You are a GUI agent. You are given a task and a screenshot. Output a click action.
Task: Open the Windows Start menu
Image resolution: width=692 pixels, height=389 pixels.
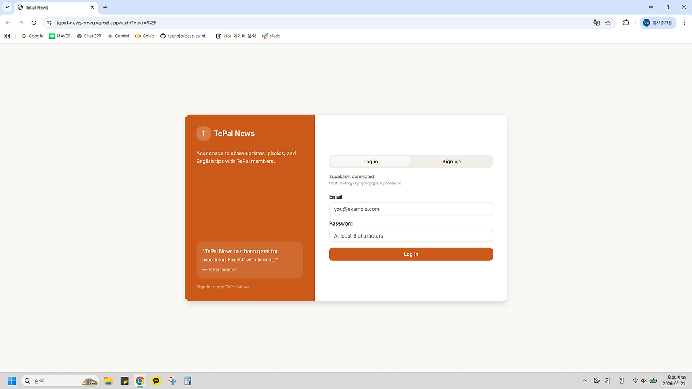[11, 381]
